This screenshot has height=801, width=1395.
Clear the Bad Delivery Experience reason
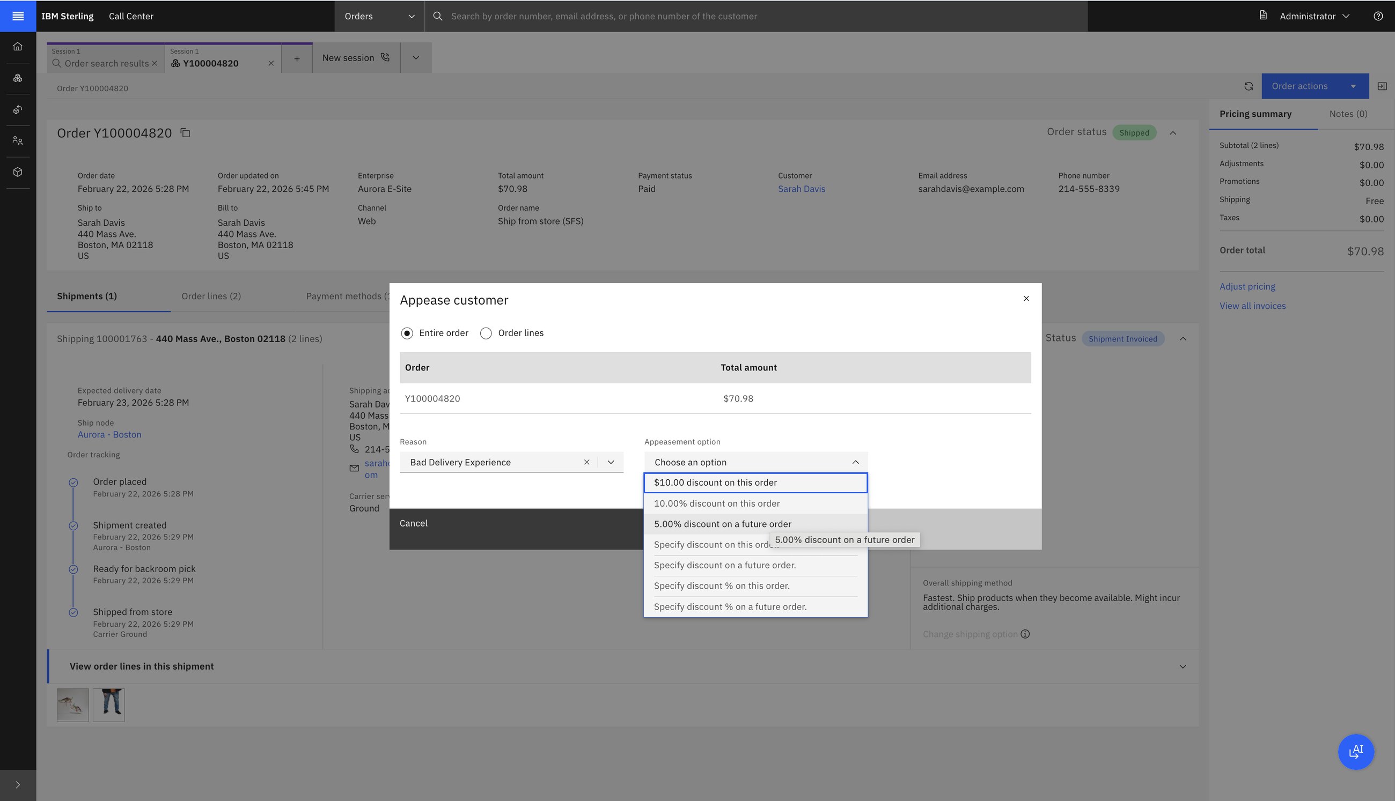click(x=586, y=462)
